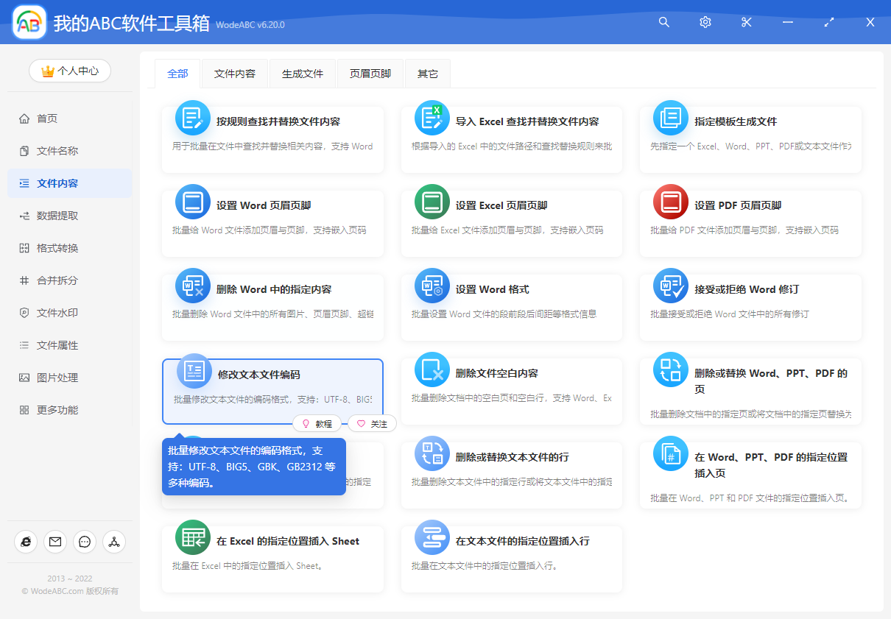Click the 个人中心 button
This screenshot has width=891, height=619.
click(x=70, y=71)
